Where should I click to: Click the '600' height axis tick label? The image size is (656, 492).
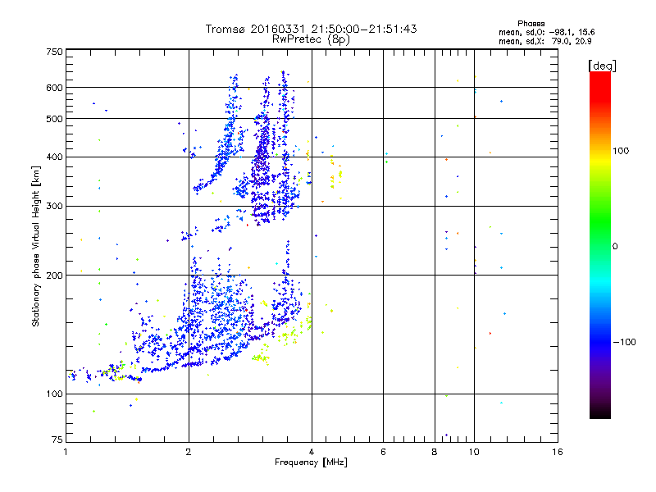click(x=54, y=88)
